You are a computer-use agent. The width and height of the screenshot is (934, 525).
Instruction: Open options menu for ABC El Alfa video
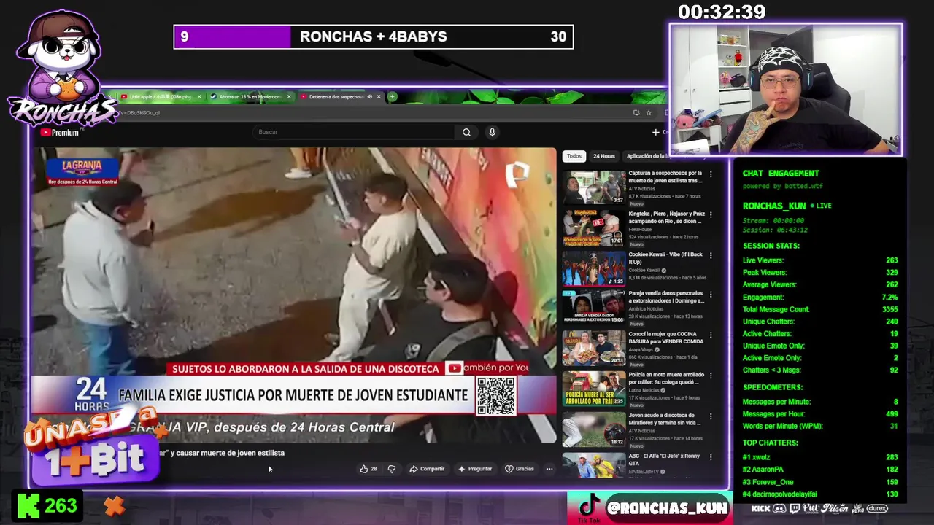coord(711,458)
